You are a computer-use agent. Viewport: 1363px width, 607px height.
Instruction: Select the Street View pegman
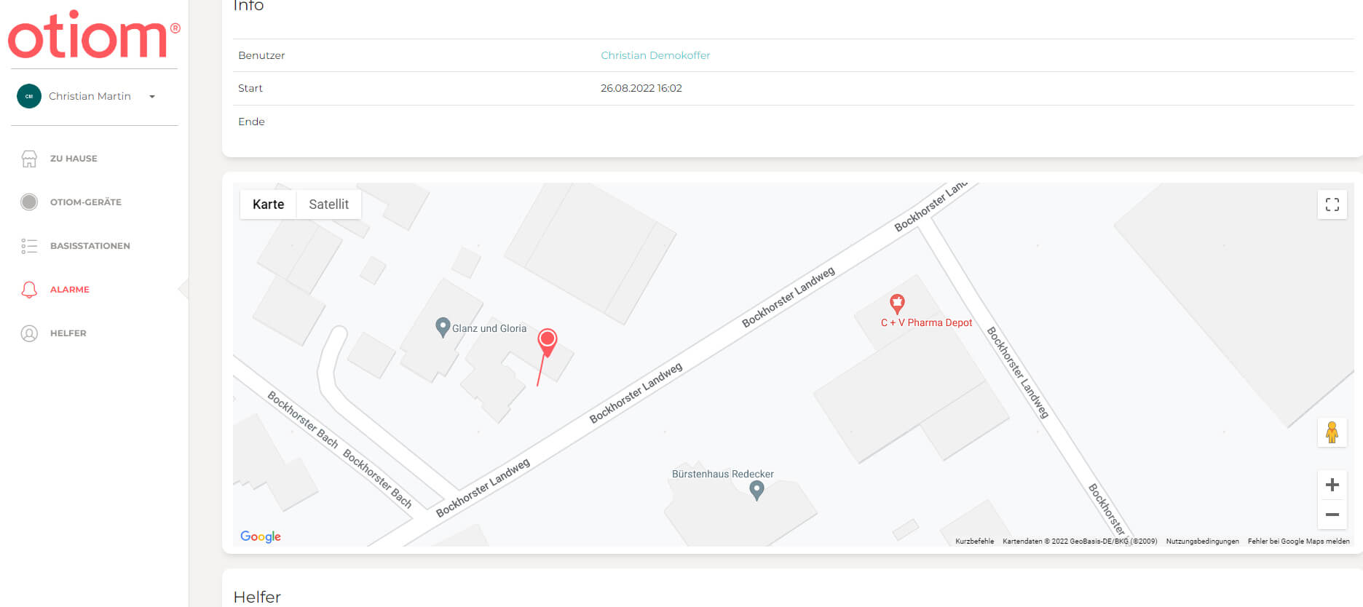point(1332,432)
